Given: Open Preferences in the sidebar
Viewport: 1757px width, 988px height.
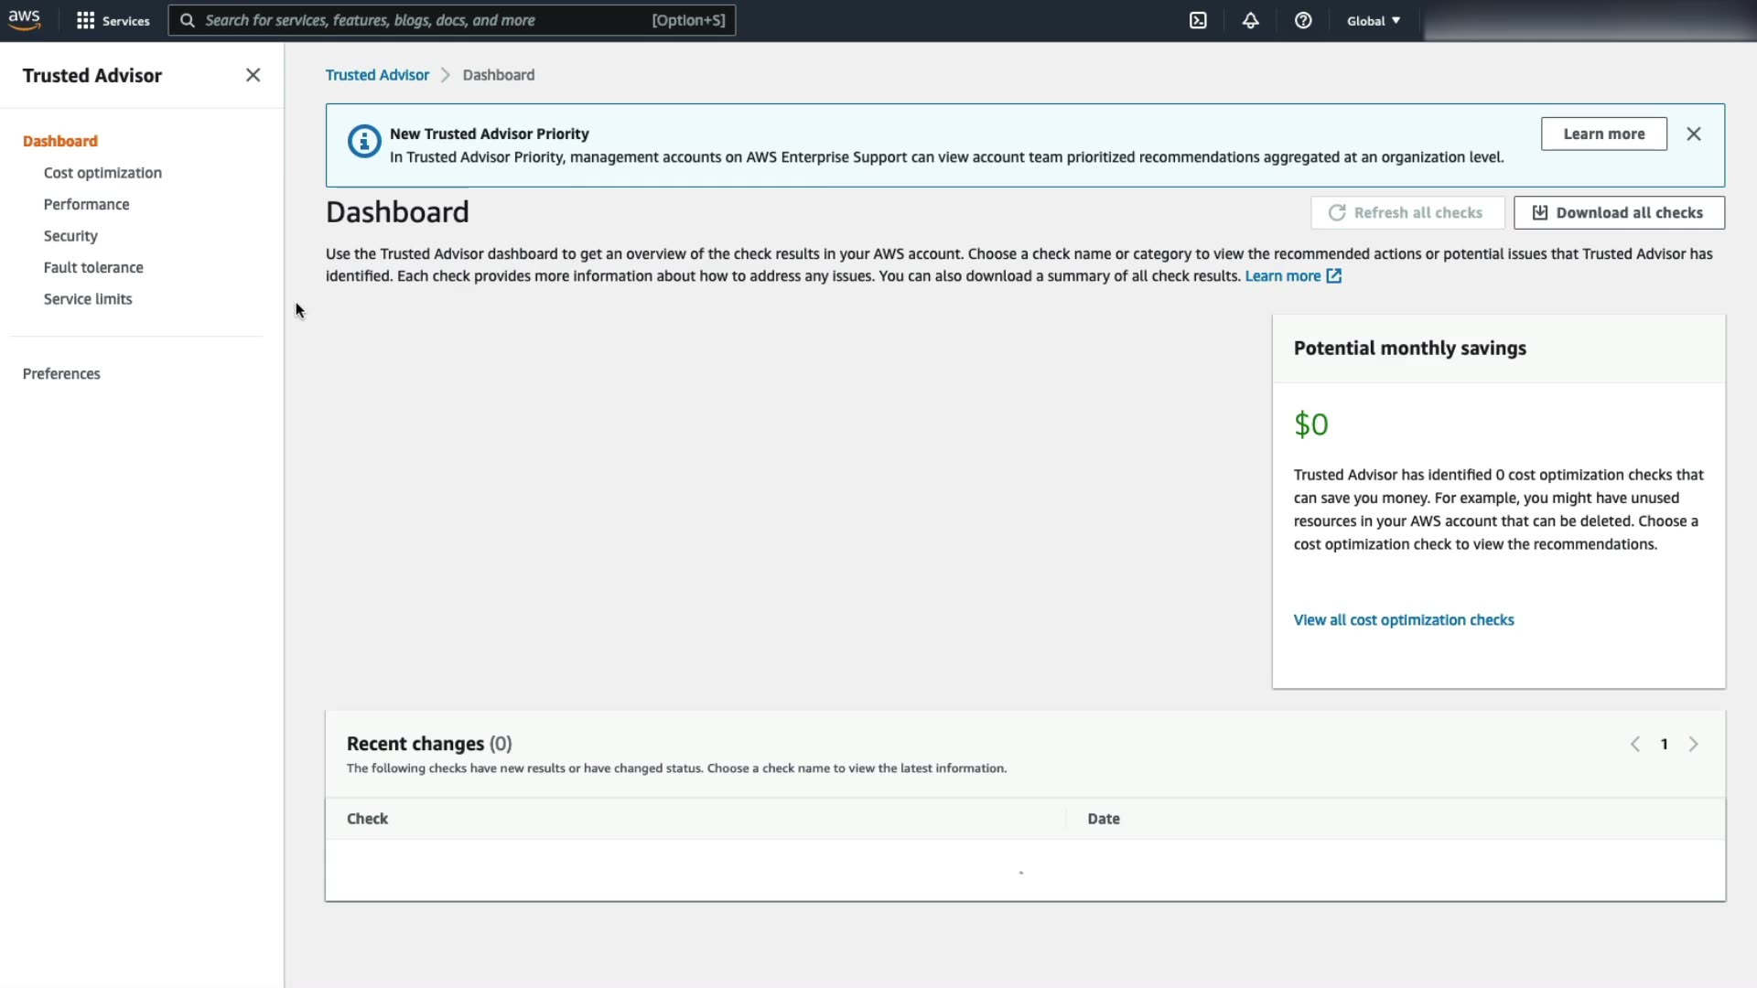Looking at the screenshot, I should (x=61, y=373).
